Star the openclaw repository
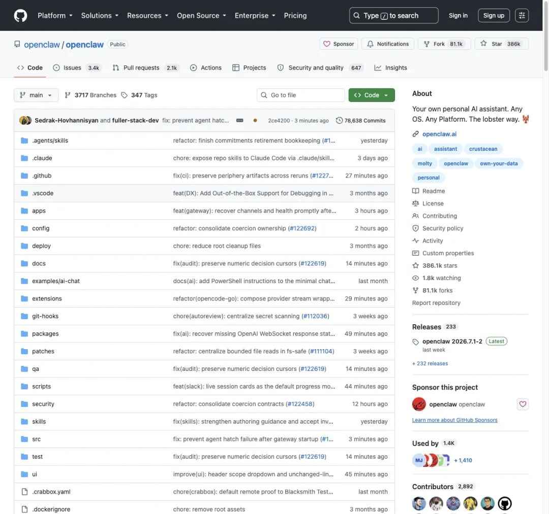 (501, 44)
